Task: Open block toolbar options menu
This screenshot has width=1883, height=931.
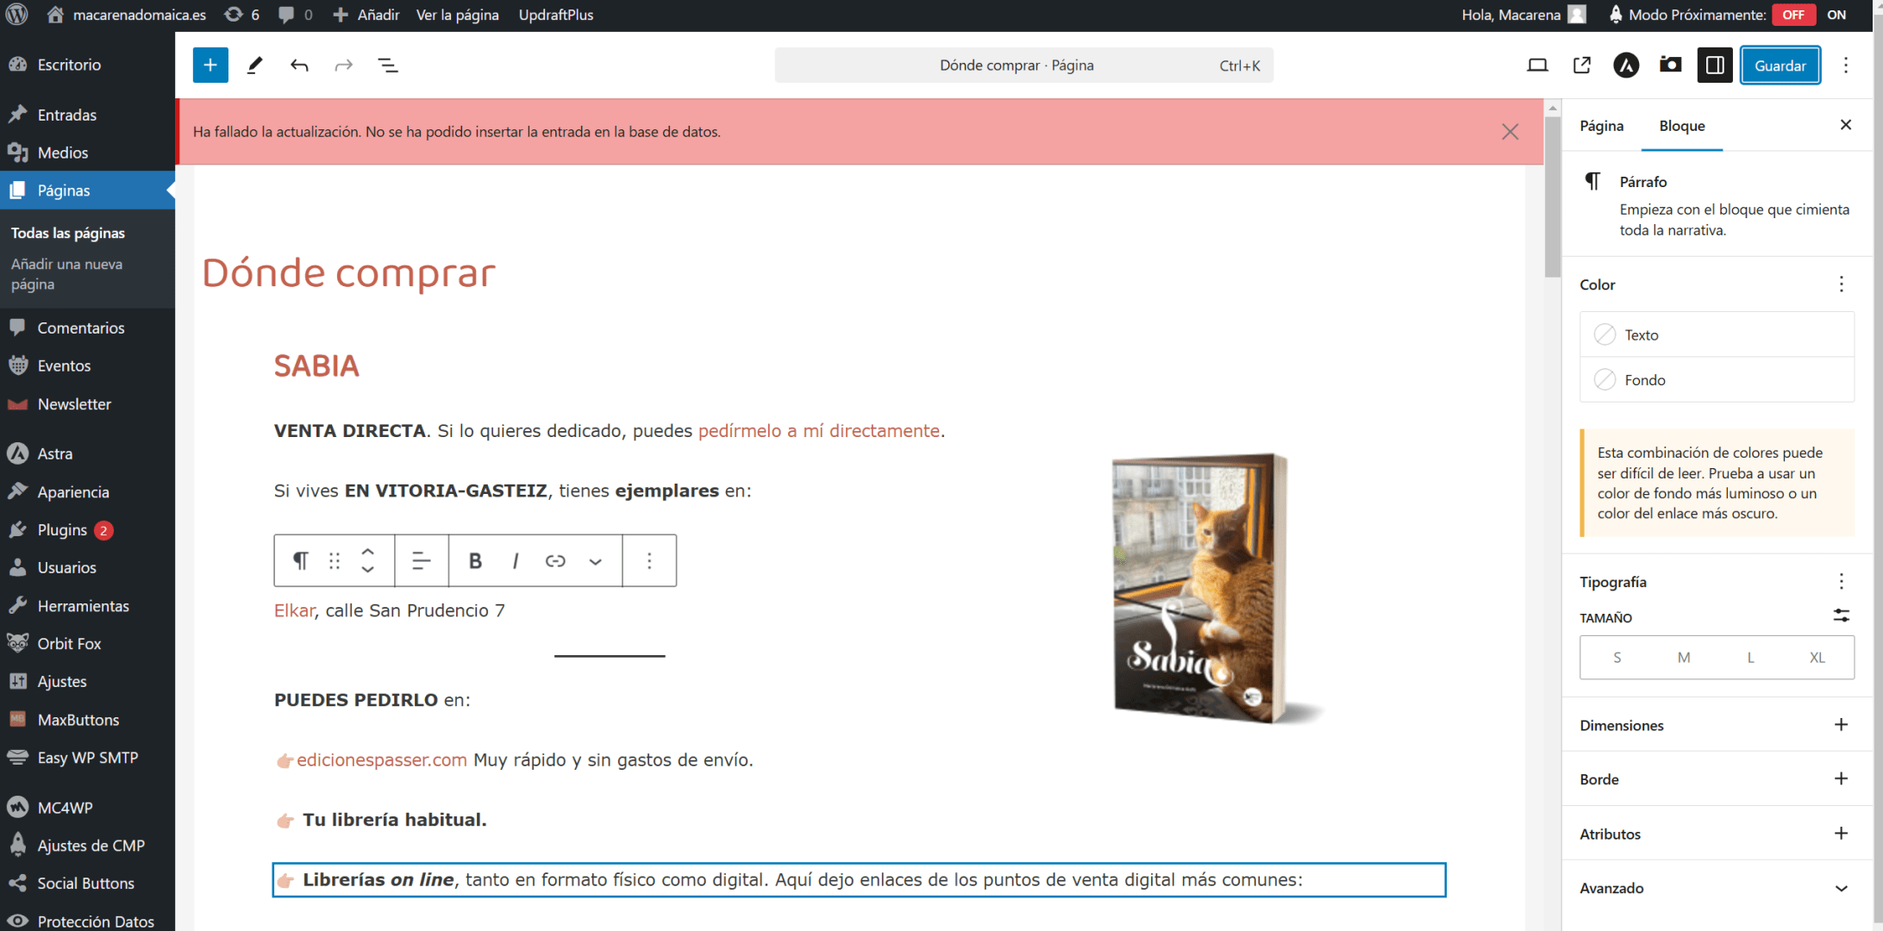Action: coord(649,561)
